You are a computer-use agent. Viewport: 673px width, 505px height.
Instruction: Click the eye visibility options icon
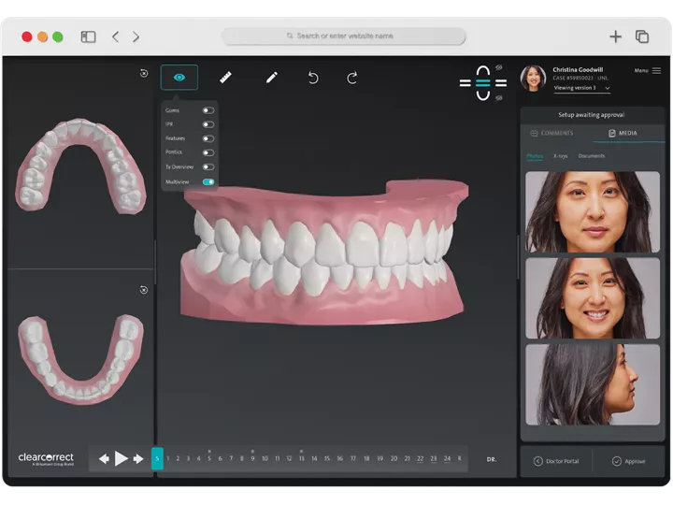click(179, 78)
